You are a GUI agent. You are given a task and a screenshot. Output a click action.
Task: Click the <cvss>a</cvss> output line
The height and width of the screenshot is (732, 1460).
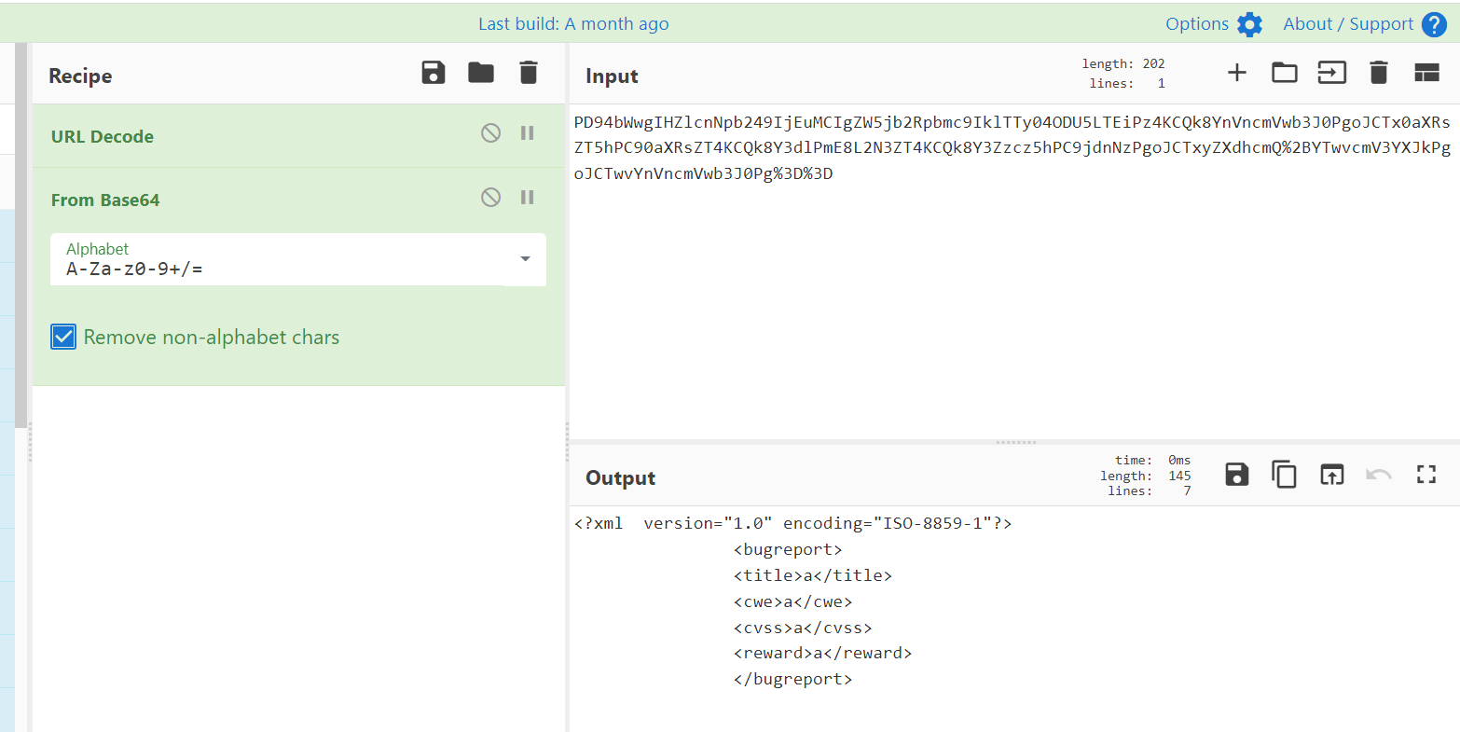coord(803,628)
